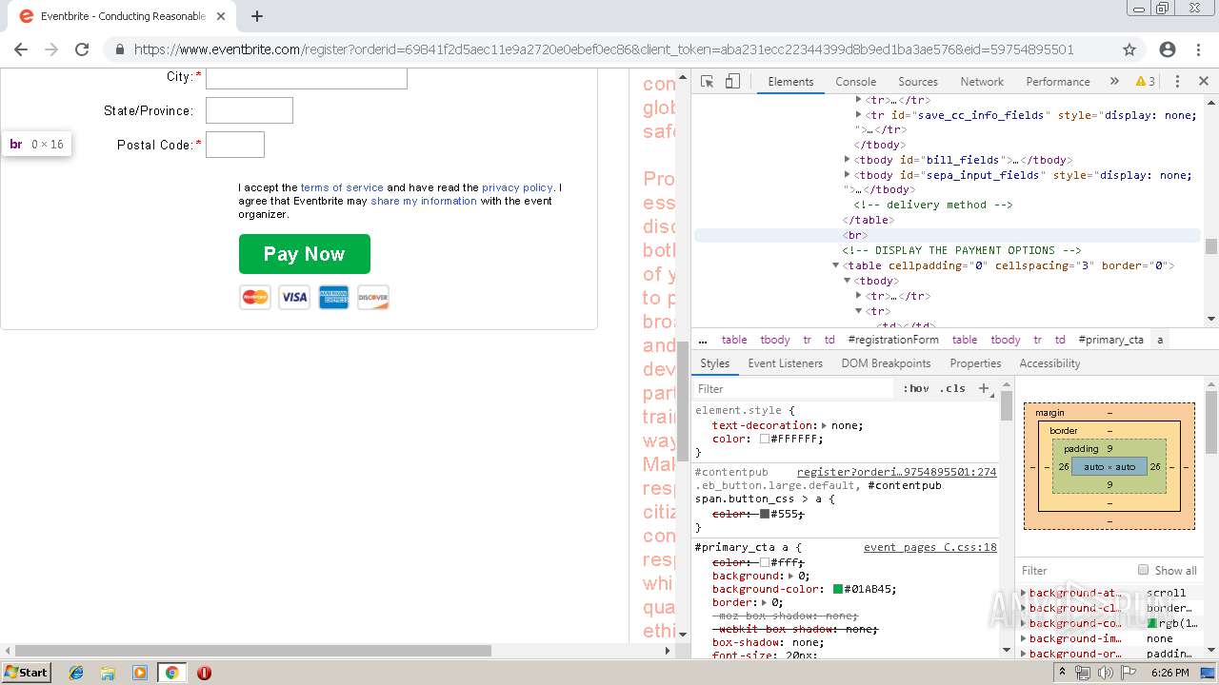Switch to Chrome taskbar button
Viewport: 1219px width, 685px height.
tap(171, 673)
